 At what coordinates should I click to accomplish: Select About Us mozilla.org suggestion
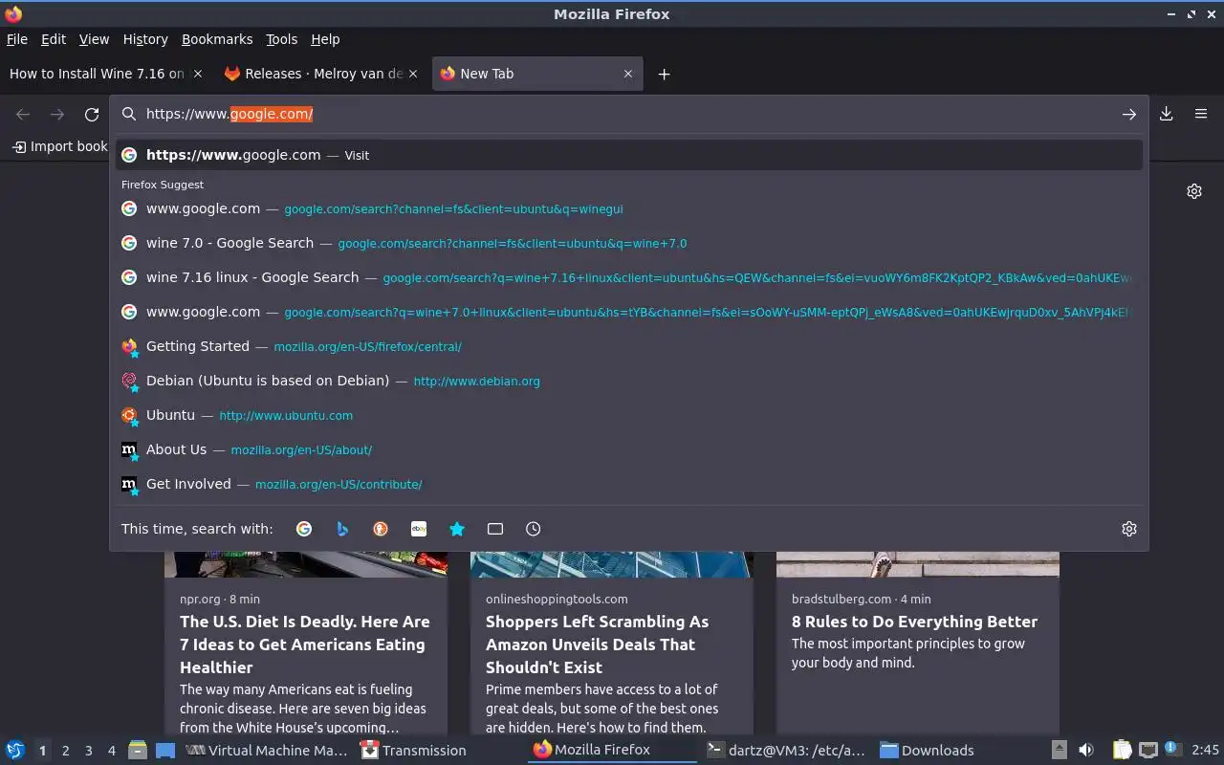[629, 449]
